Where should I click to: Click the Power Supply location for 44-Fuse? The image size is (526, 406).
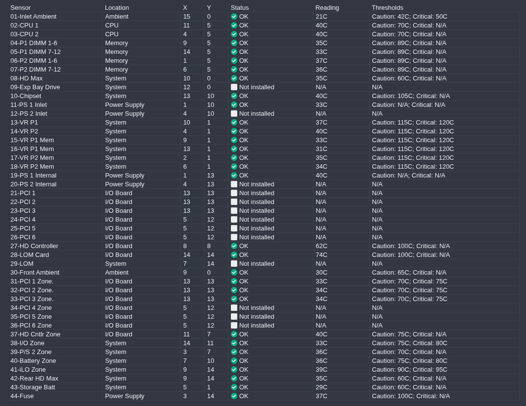(125, 396)
